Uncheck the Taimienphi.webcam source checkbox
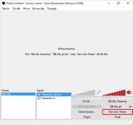 coord(39,94)
